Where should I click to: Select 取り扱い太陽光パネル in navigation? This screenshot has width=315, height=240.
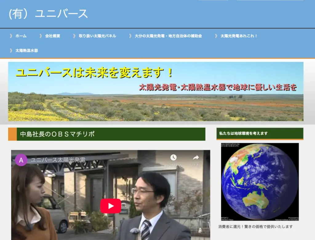[97, 36]
